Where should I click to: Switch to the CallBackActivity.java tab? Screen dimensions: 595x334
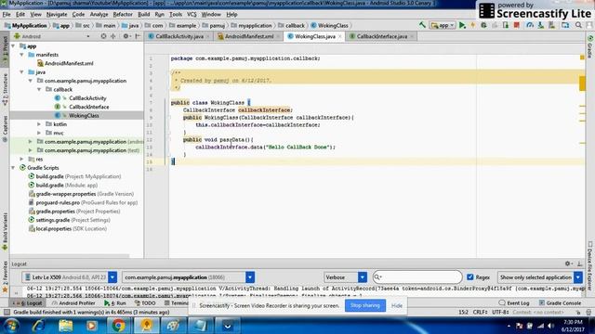pos(179,36)
